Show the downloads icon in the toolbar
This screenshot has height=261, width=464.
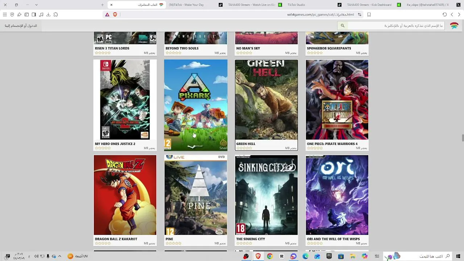(x=48, y=14)
